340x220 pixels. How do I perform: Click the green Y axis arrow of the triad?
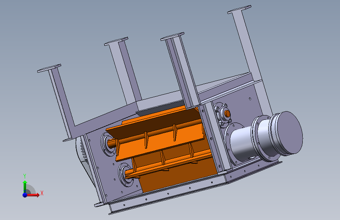25,187
